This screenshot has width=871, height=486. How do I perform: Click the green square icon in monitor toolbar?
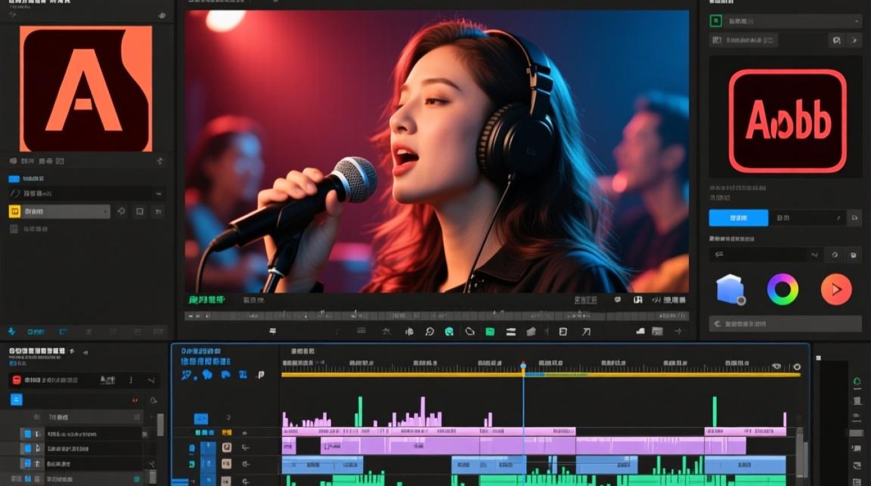point(490,332)
